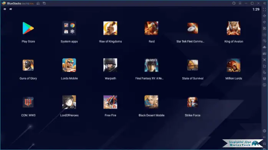The width and height of the screenshot is (268, 150).
Task: Click the 1:29 clock display
Action: (256, 9)
